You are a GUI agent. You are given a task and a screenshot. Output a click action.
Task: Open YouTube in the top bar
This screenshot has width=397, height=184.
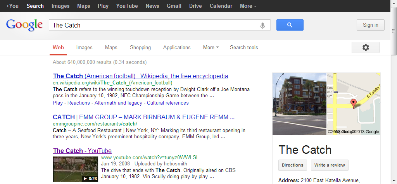(127, 6)
